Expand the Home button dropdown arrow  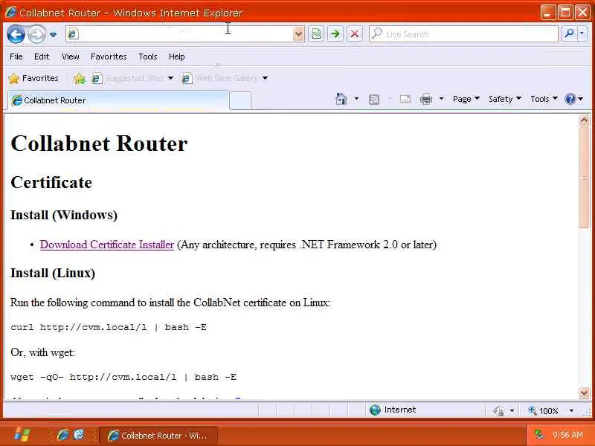[x=356, y=99]
